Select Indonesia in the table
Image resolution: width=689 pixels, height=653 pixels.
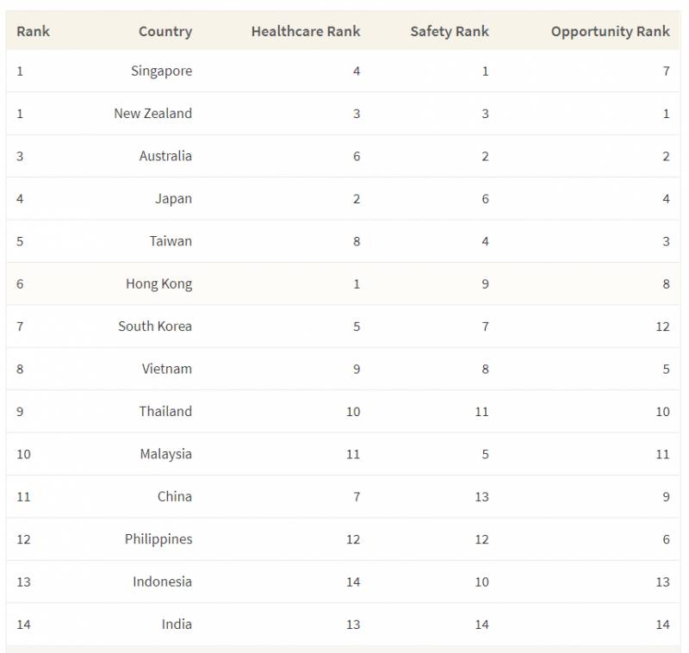[162, 581]
